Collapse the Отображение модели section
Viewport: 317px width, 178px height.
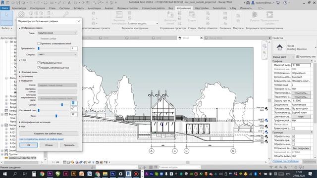click(x=20, y=28)
